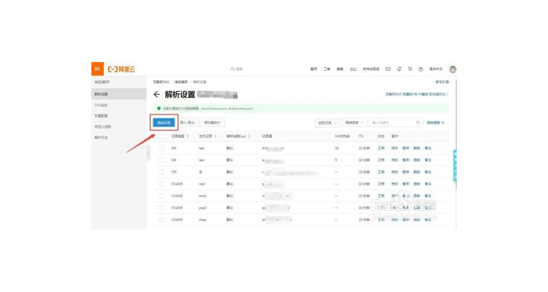
Task: Open the 简体中文 language selector
Action: point(435,69)
